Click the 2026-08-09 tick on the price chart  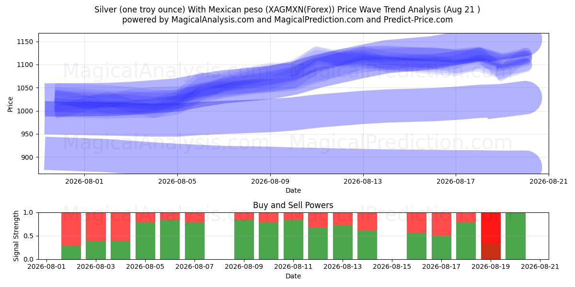tap(270, 181)
